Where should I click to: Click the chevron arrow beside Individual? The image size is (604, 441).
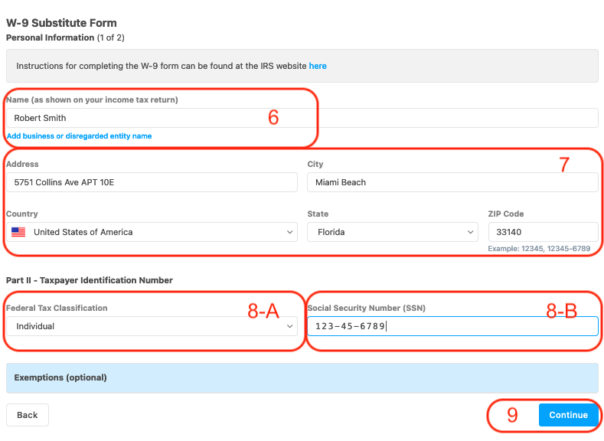289,326
